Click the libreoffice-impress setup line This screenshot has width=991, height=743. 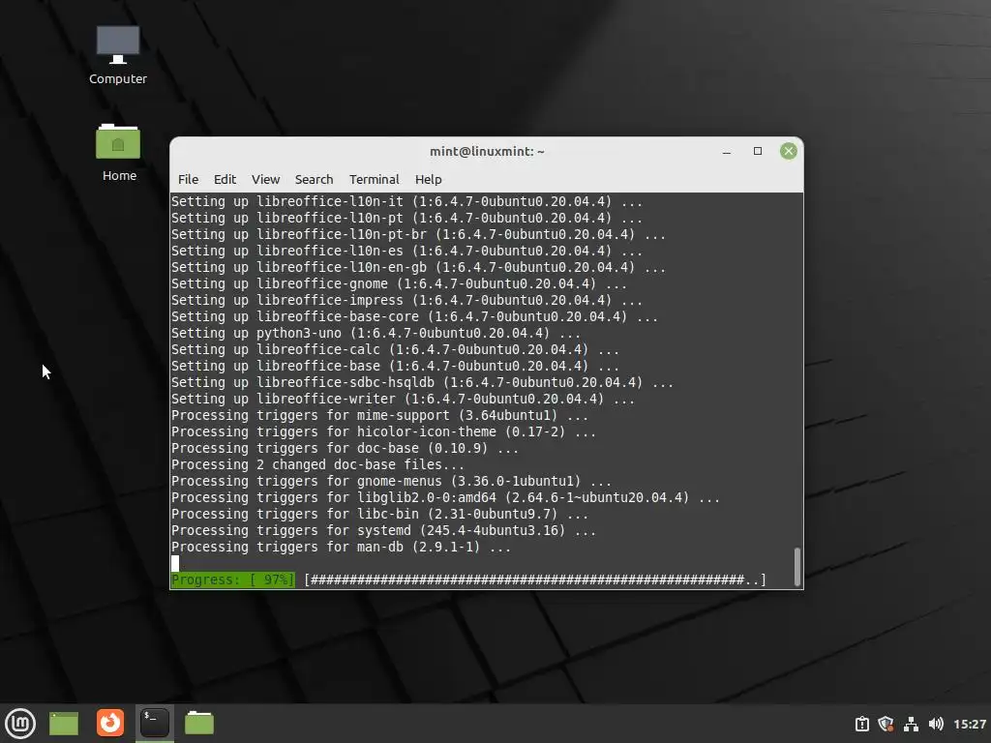[406, 300]
